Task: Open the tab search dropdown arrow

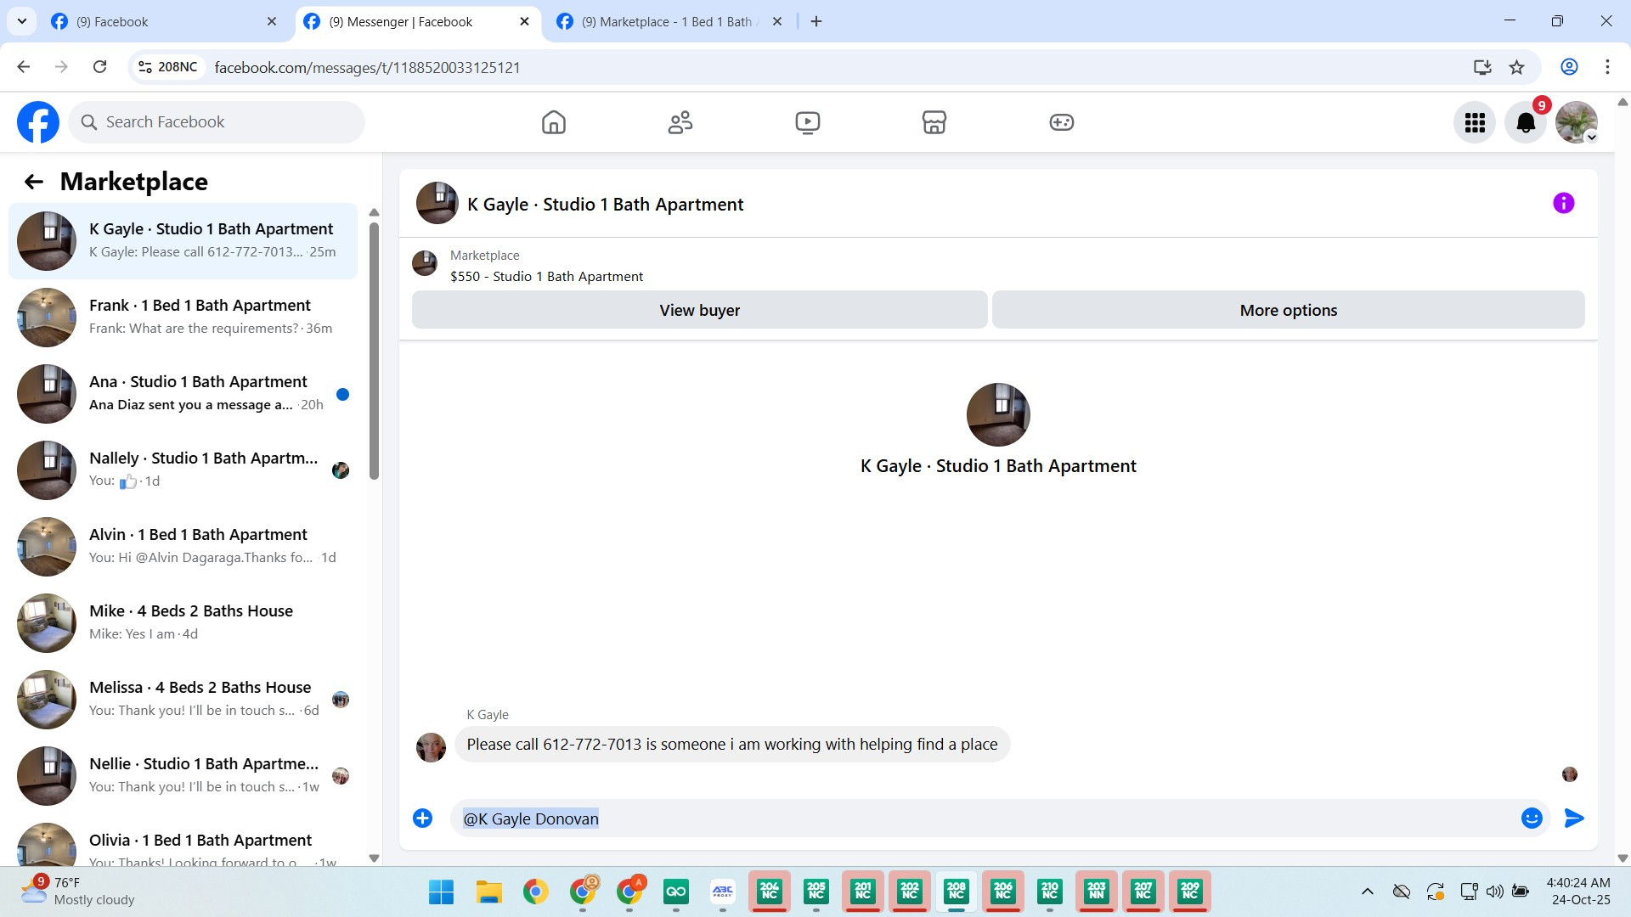Action: pyautogui.click(x=21, y=22)
